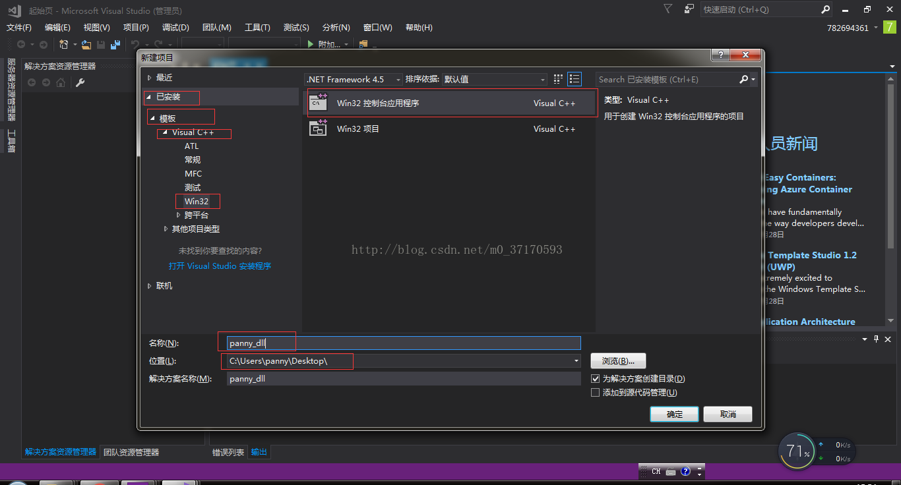Viewport: 901px width, 485px height.
Task: Open the 调试(D) menu
Action: tap(175, 28)
